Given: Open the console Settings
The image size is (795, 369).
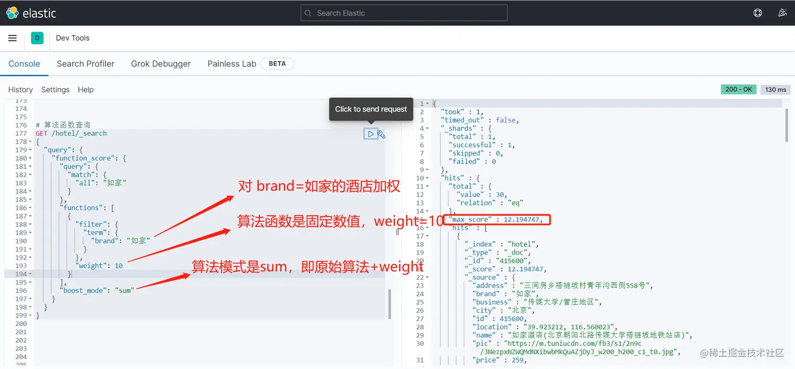Looking at the screenshot, I should pyautogui.click(x=55, y=90).
